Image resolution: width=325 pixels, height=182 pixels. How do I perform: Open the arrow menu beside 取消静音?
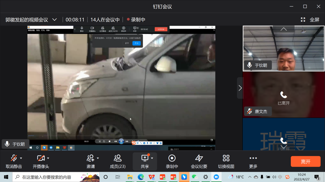21,158
